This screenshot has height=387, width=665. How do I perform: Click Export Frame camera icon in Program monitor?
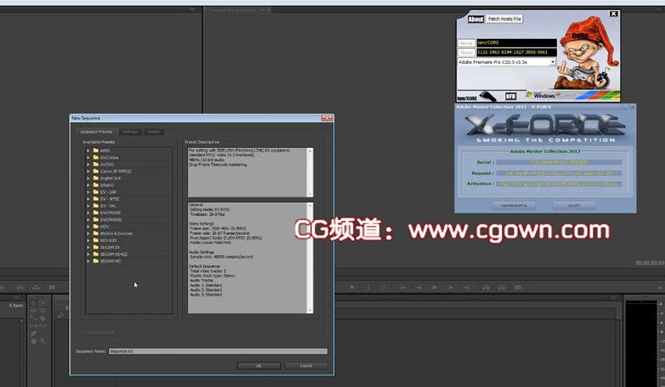[x=518, y=287]
